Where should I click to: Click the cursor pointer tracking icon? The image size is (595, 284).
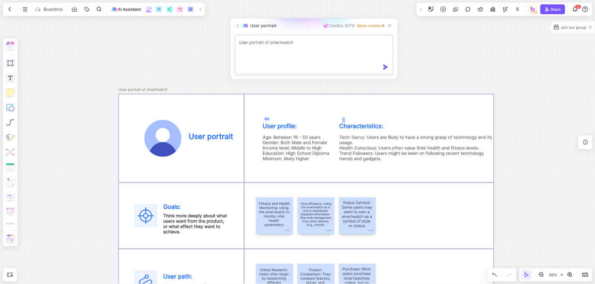(x=505, y=9)
